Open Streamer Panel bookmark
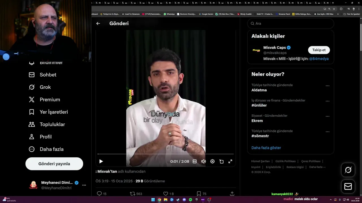 click(283, 14)
